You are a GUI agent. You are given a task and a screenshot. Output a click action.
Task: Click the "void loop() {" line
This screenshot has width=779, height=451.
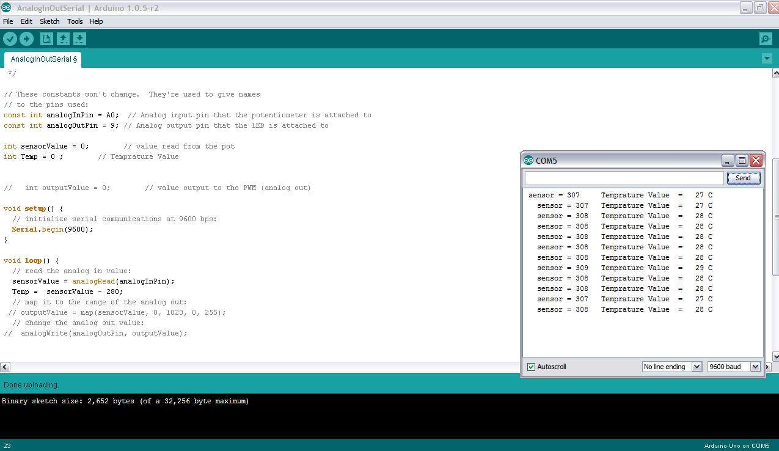pos(31,260)
